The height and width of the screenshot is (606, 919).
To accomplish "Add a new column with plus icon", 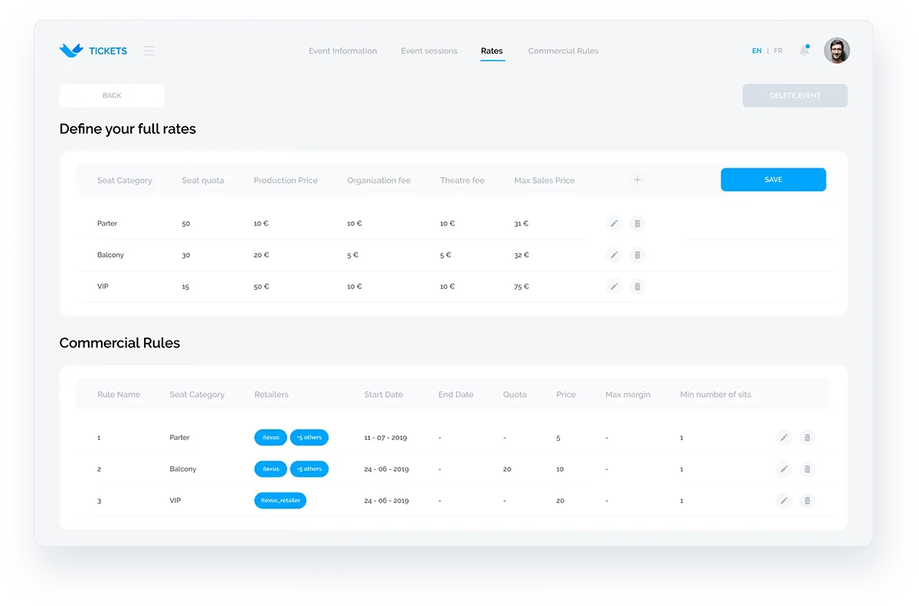I will (x=637, y=180).
